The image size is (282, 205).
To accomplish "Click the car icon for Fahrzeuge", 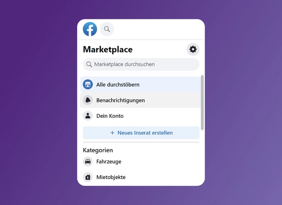I will coord(88,162).
